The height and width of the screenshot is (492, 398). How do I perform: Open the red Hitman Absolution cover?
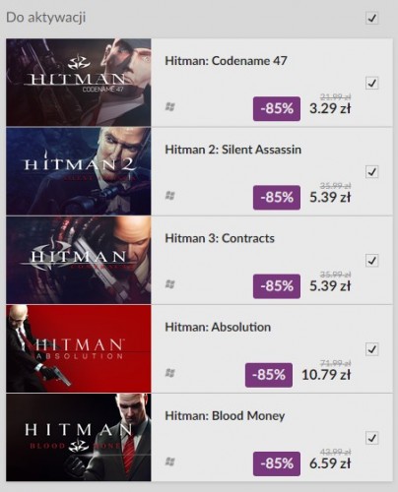(x=79, y=348)
